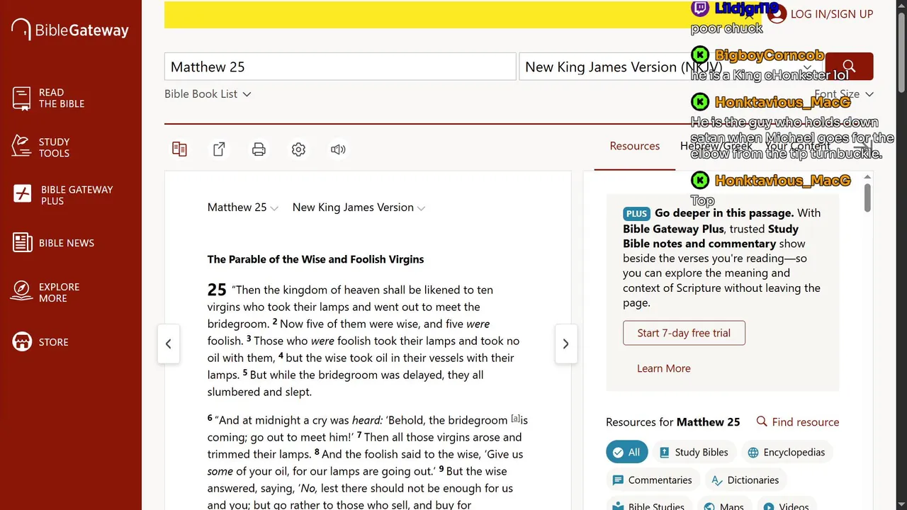Open Read the Bible from sidebar
907x510 pixels.
pos(48,98)
